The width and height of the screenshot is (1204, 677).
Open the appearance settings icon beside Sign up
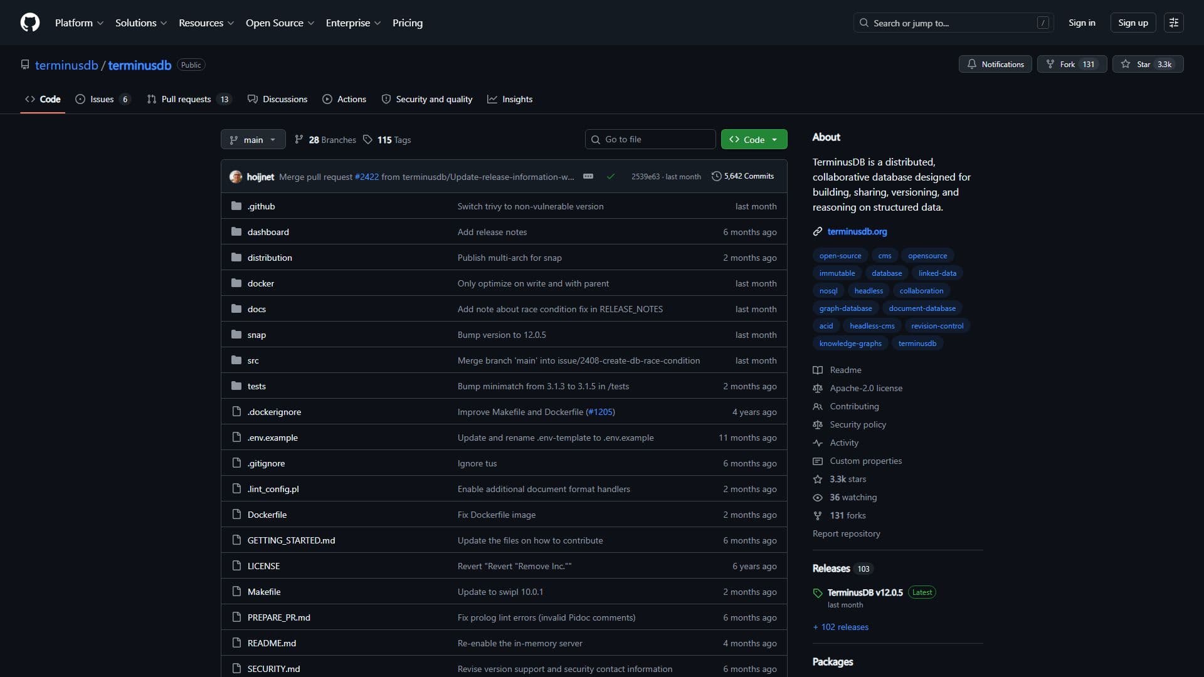point(1173,23)
